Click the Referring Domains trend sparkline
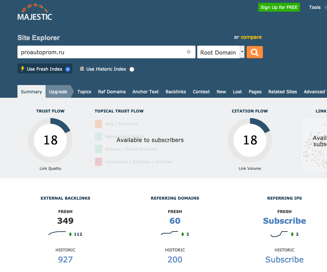This screenshot has height=272, width=327. pos(169,234)
